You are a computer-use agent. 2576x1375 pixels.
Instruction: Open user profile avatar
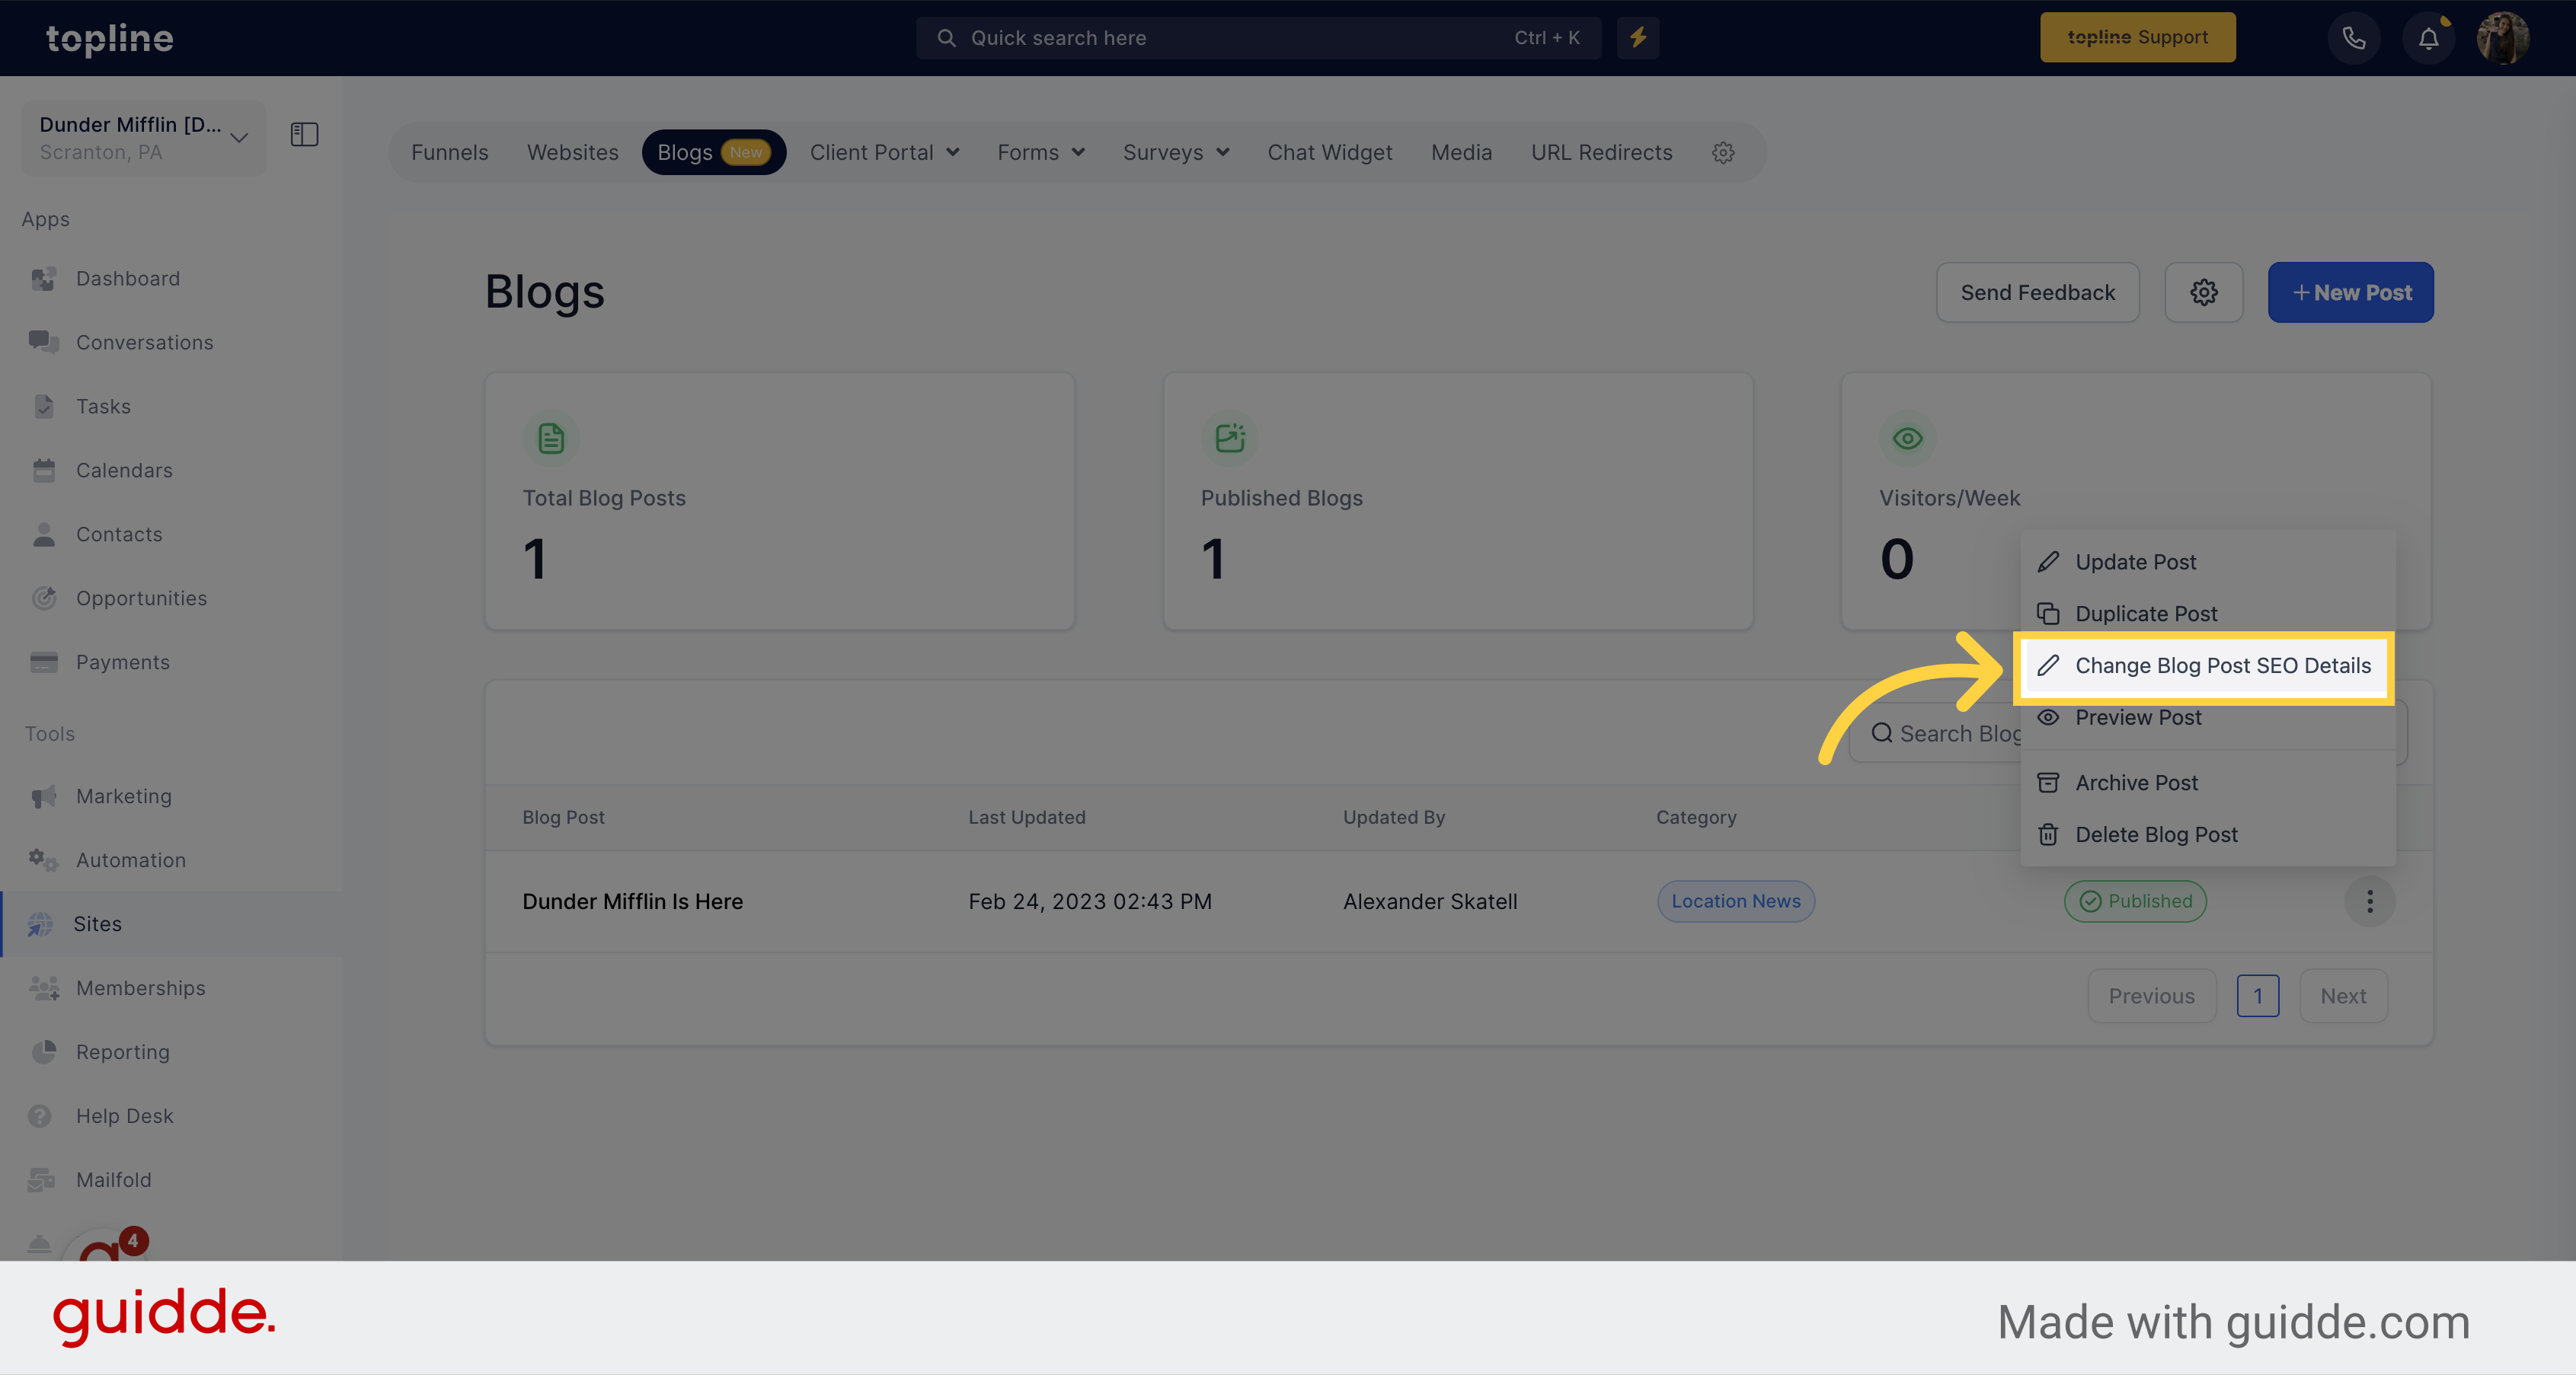pos(2503,38)
